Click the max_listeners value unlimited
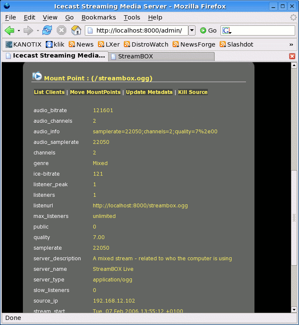Viewport: 299px width, 325px height. 104,216
